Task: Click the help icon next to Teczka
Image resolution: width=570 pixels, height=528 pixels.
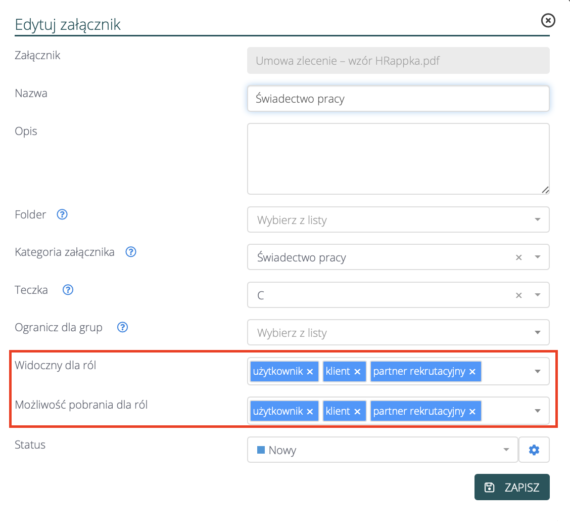Action: coord(68,290)
